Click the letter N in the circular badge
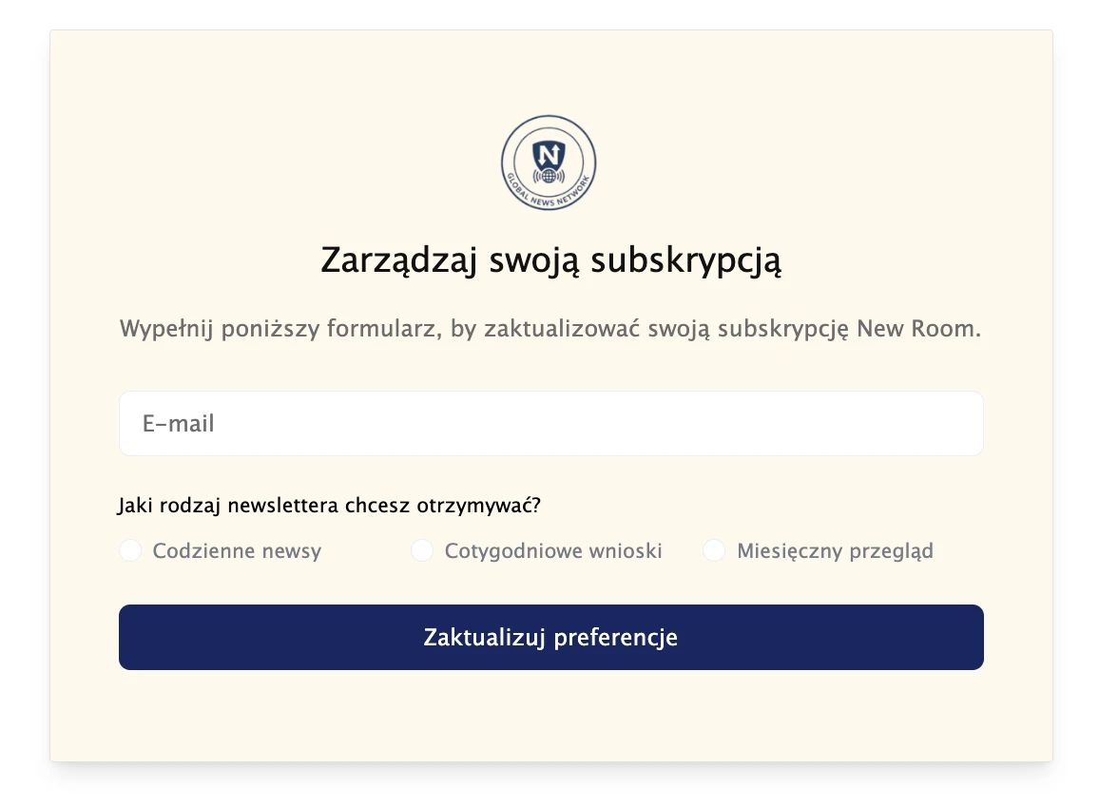The width and height of the screenshot is (1099, 806). point(549,155)
